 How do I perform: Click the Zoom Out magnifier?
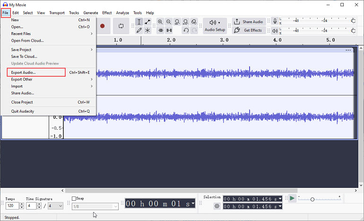coord(169,22)
